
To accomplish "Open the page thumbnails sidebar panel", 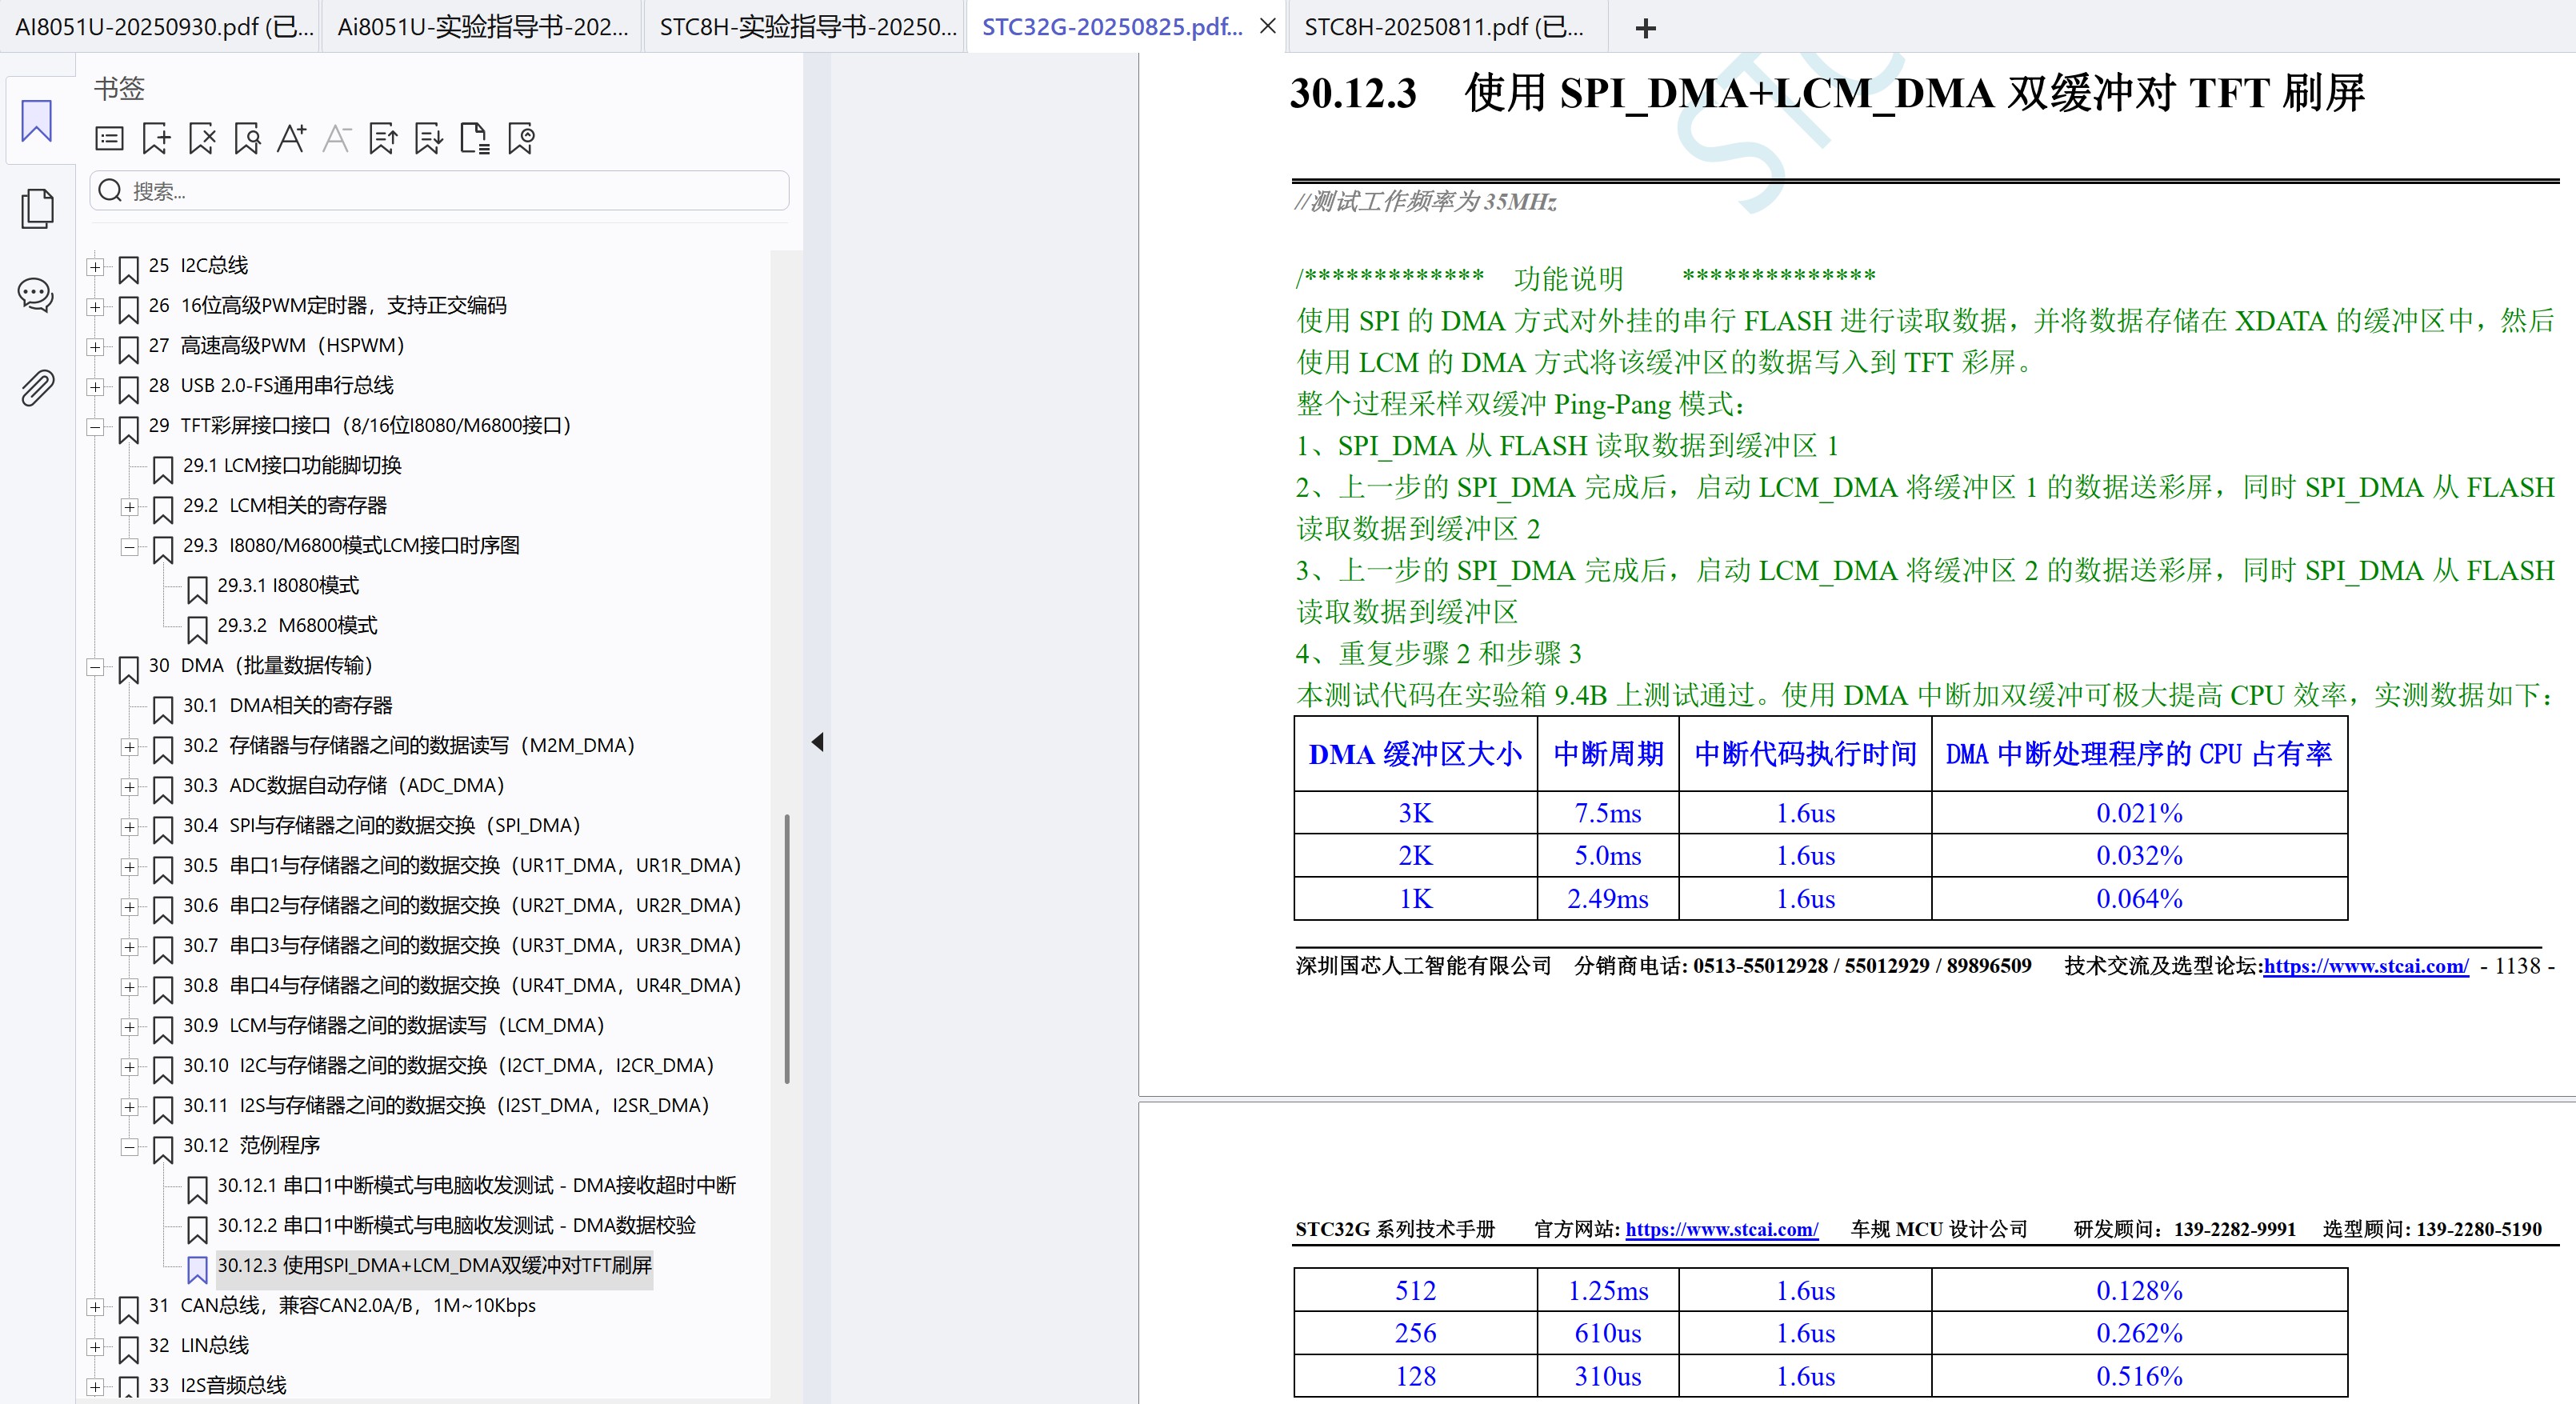I will tap(37, 208).
